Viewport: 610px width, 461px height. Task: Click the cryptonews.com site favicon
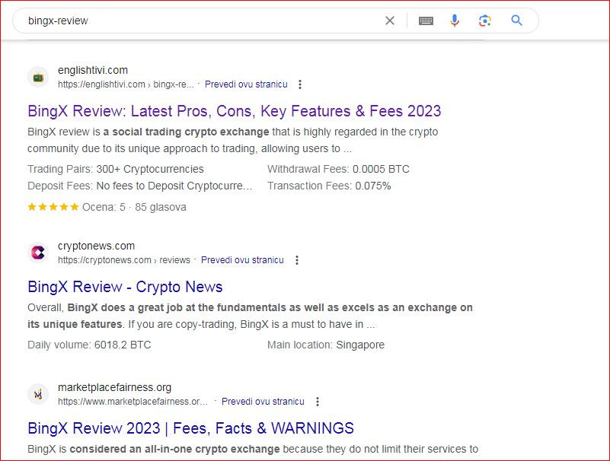point(38,253)
